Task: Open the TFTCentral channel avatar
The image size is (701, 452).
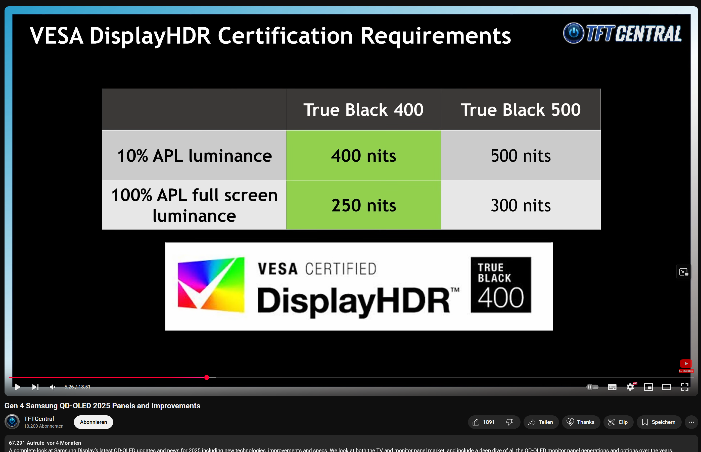Action: coord(12,421)
